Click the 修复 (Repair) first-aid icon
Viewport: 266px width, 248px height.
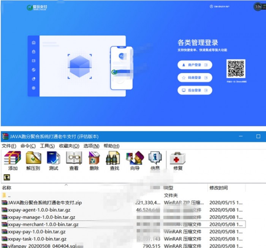(177, 161)
